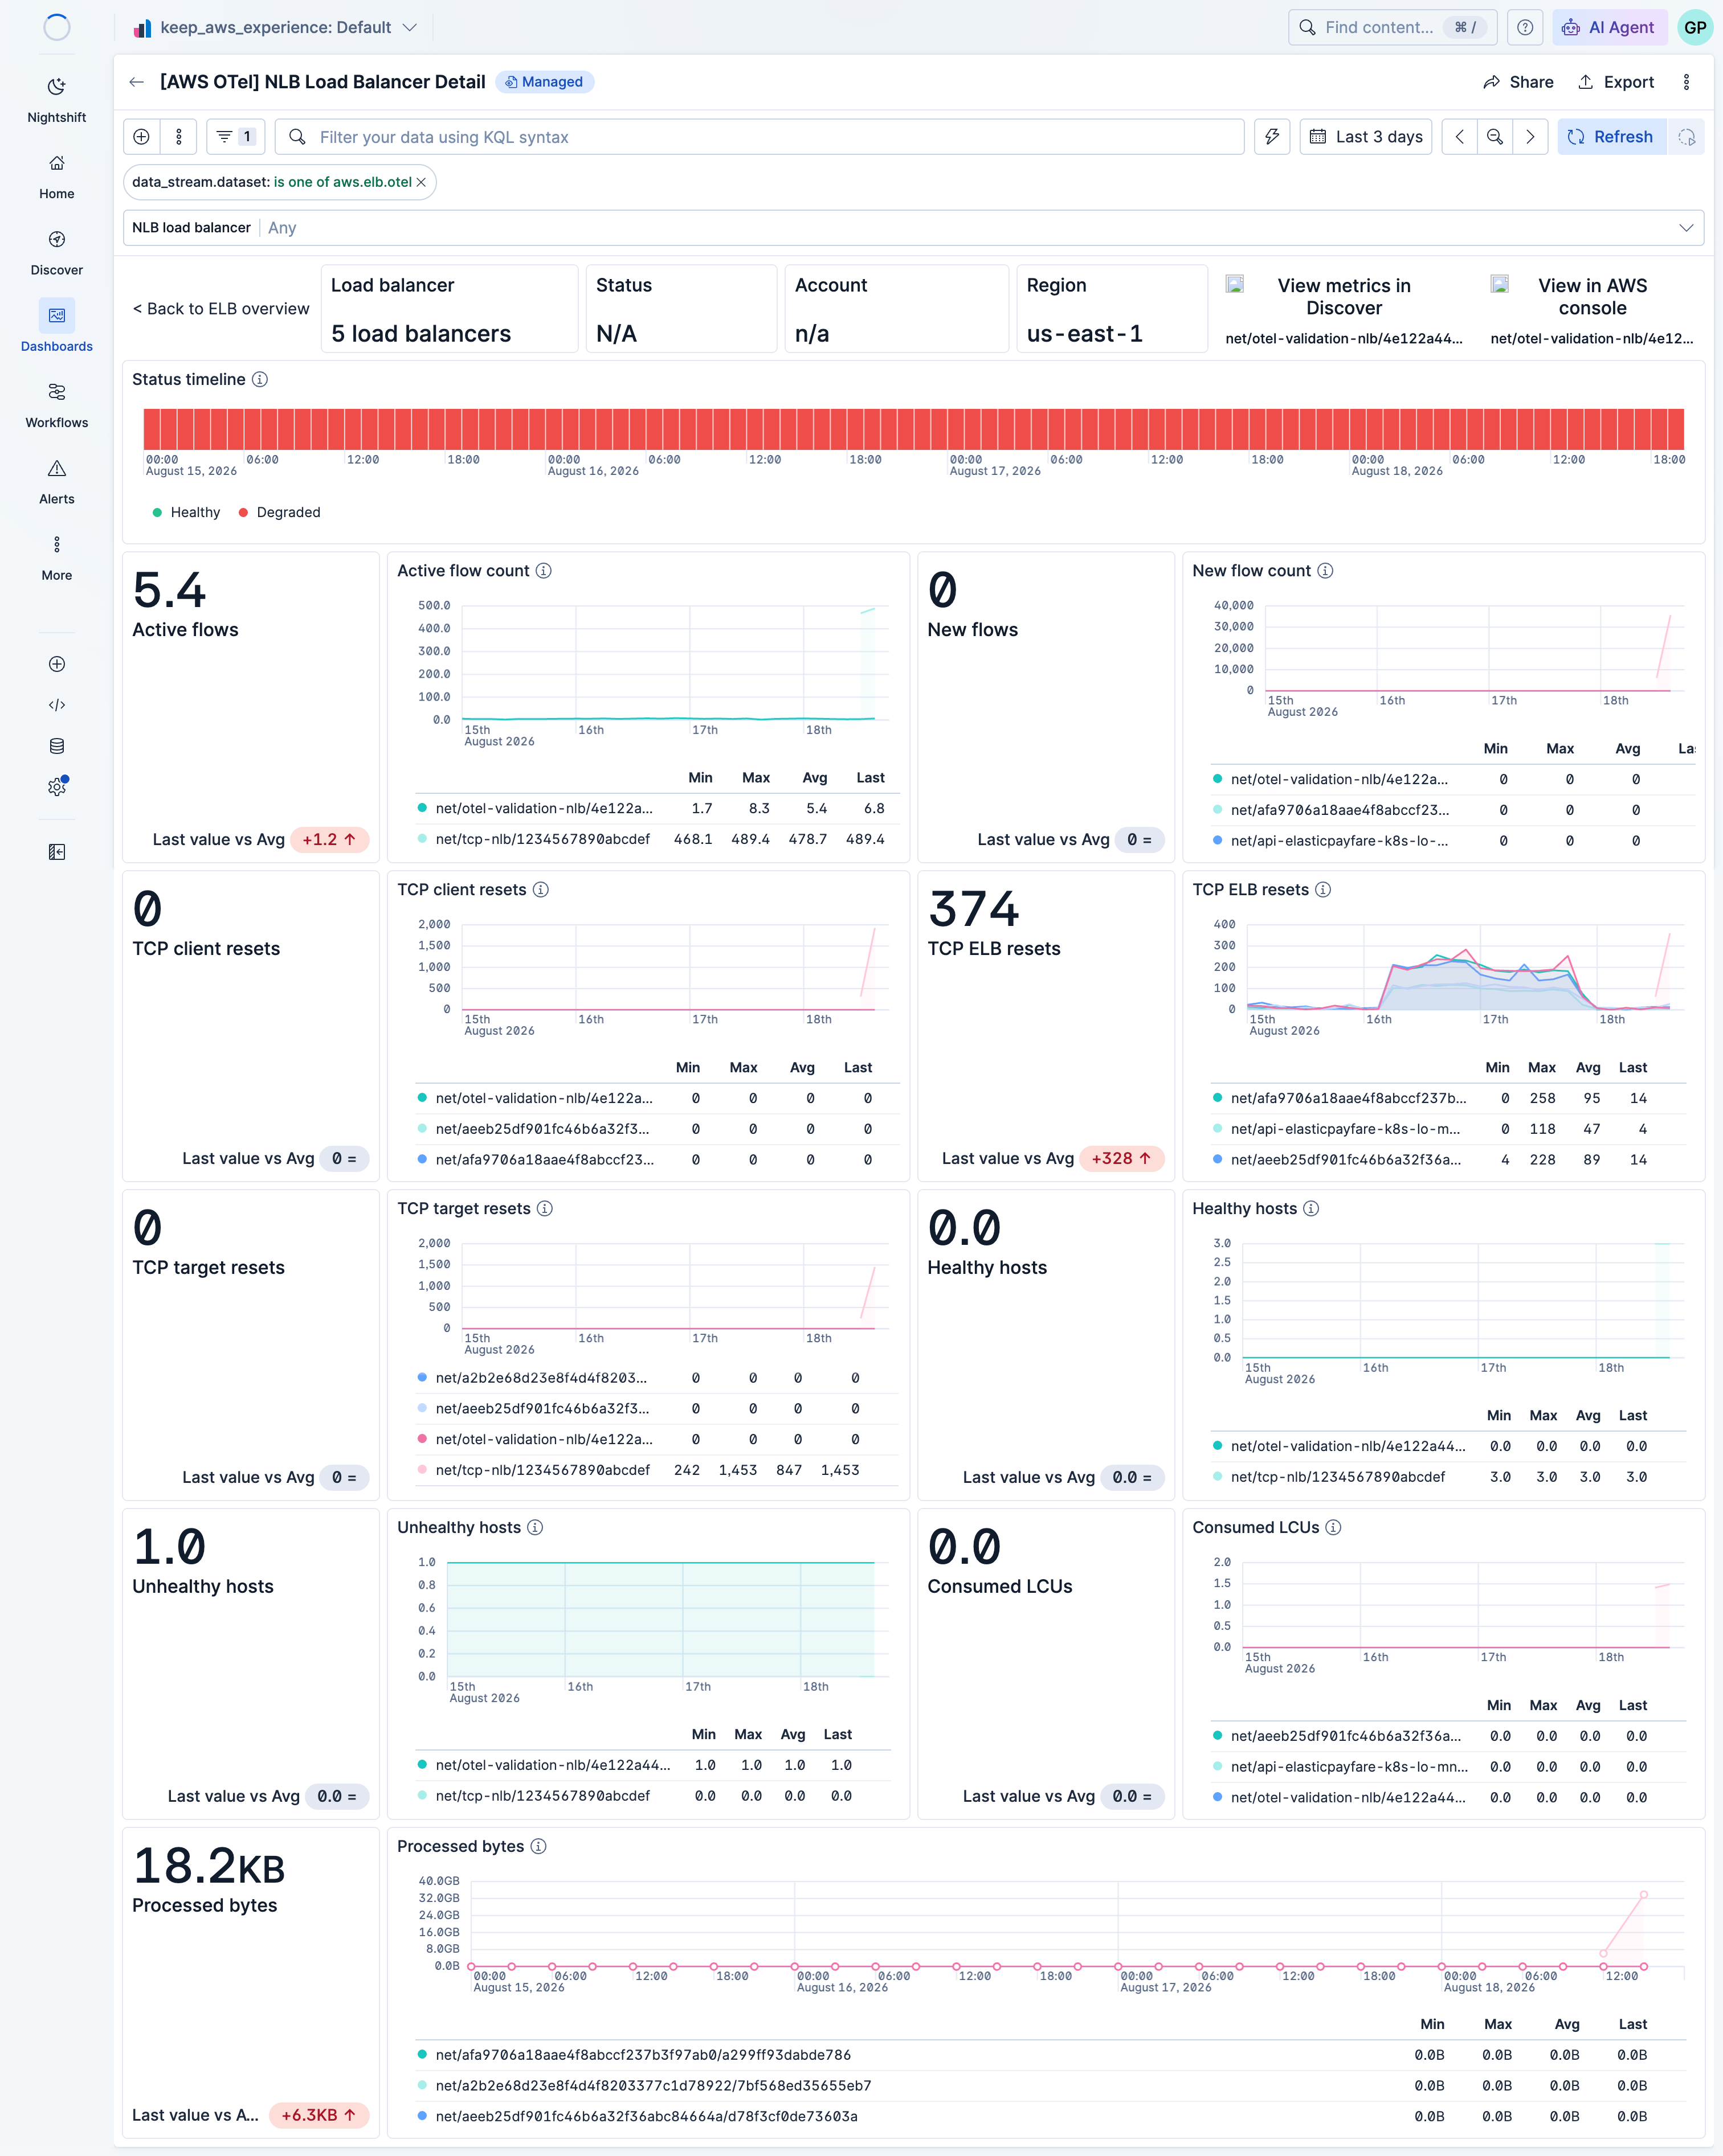Click the sidebar plus circle icon
The width and height of the screenshot is (1723, 2156).
pos(57,664)
